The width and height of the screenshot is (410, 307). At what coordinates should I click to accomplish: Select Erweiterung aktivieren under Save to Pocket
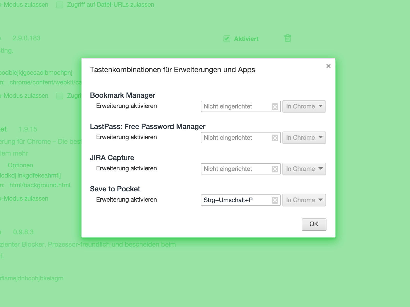click(x=126, y=200)
